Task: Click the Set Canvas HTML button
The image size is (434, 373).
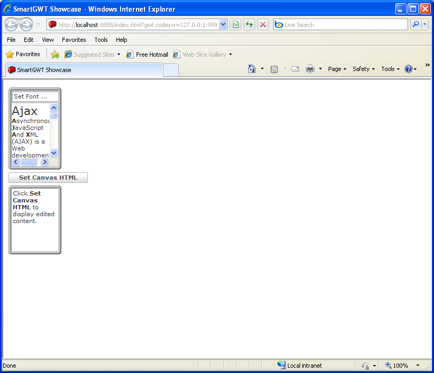Action: click(48, 177)
